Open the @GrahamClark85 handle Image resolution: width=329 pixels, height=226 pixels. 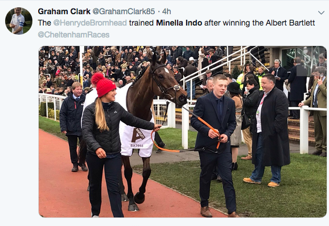(124, 11)
